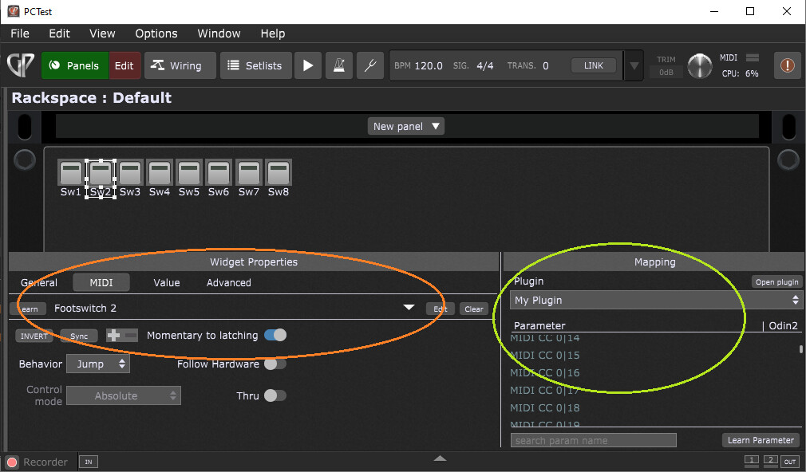The width and height of the screenshot is (806, 472).
Task: Click the play button in the toolbar
Action: [x=307, y=65]
